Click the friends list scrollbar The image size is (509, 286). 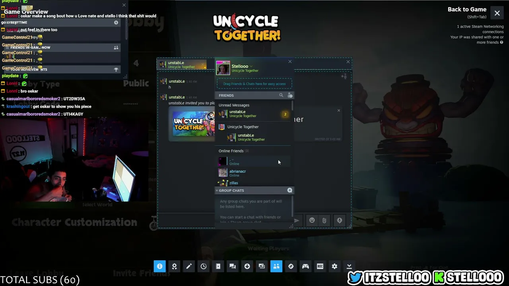tap(292, 106)
